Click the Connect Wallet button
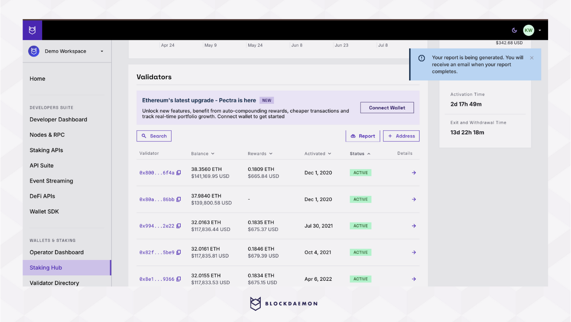571x322 pixels. pos(387,108)
